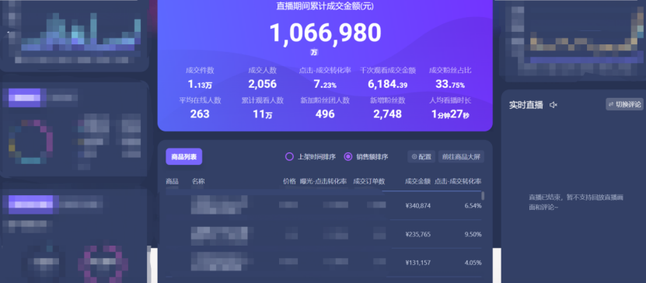Viewport: 646px width, 283px height.
Task: Click the 成交粉丝占比 value 33.75%
Action: [x=450, y=85]
